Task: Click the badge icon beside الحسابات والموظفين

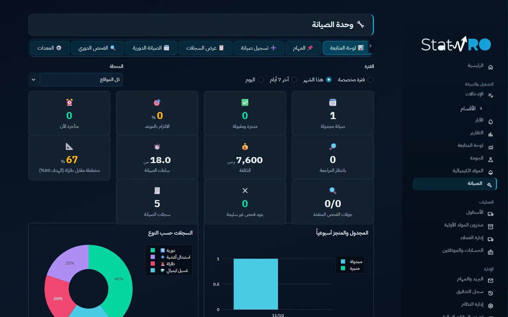Action: [x=490, y=252]
